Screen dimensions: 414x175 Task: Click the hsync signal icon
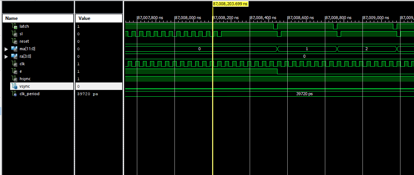[x=15, y=79]
